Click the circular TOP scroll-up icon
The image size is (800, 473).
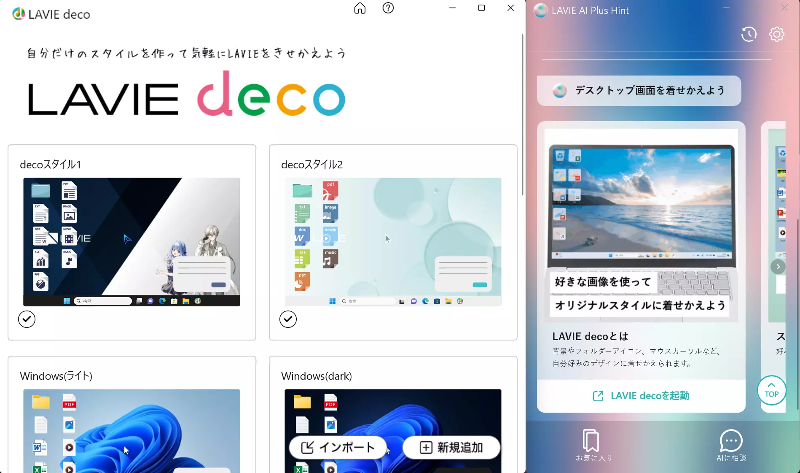771,390
